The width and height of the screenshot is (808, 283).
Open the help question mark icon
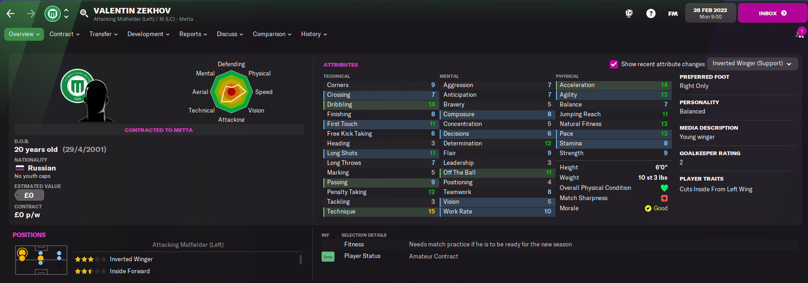pyautogui.click(x=651, y=13)
